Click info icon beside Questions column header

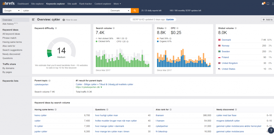click(107, 110)
